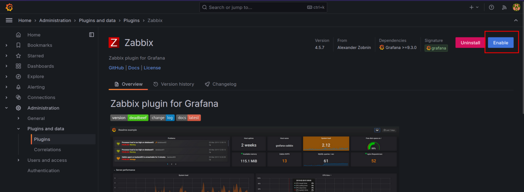
Task: Select Correlations in the sidebar
Action: tap(47, 150)
